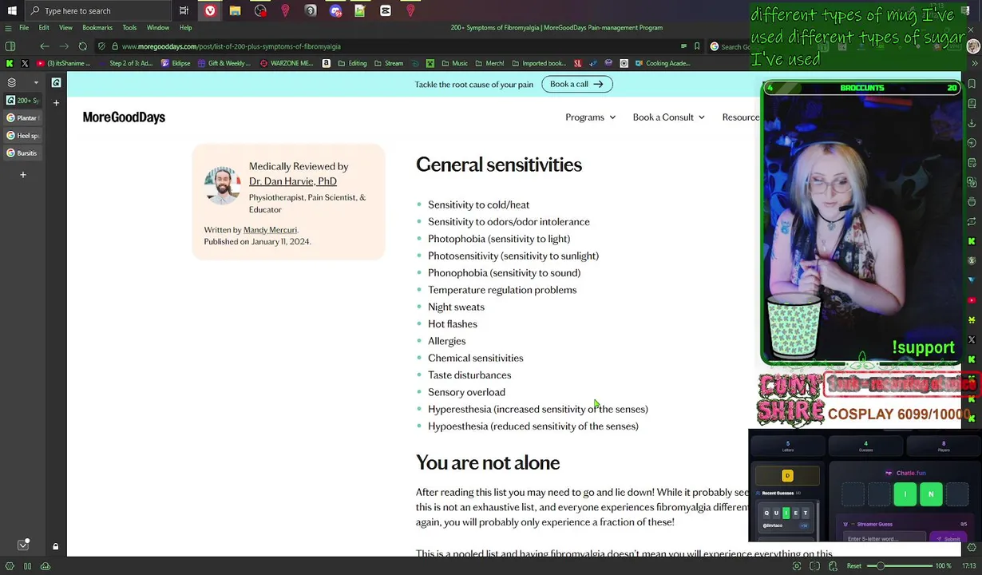The image size is (982, 575).
Task: Open the Bookmarks menu
Action: coord(97,28)
